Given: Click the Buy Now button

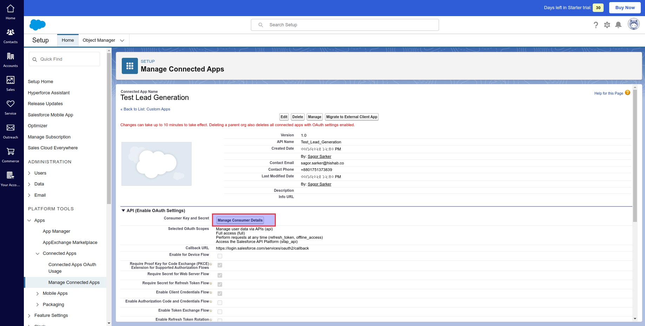Looking at the screenshot, I should [625, 8].
